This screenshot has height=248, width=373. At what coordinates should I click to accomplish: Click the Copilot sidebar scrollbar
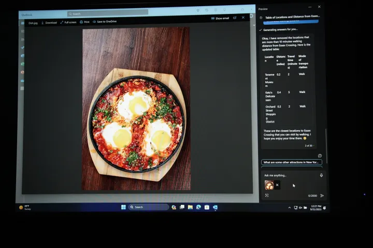[x=326, y=146]
